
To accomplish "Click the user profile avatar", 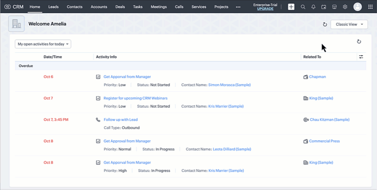I will pyautogui.click(x=357, y=7).
